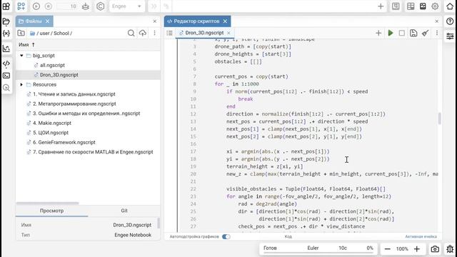Viewport: 457px width, 257px height.
Task: Toggle the script outline list icon
Action: pyautogui.click(x=170, y=34)
